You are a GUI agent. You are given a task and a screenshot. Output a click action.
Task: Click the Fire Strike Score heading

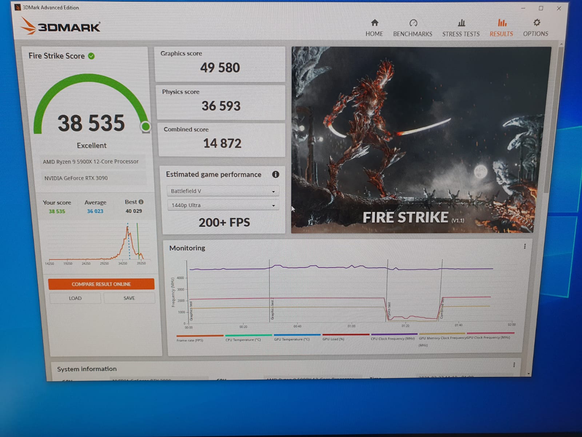[56, 56]
